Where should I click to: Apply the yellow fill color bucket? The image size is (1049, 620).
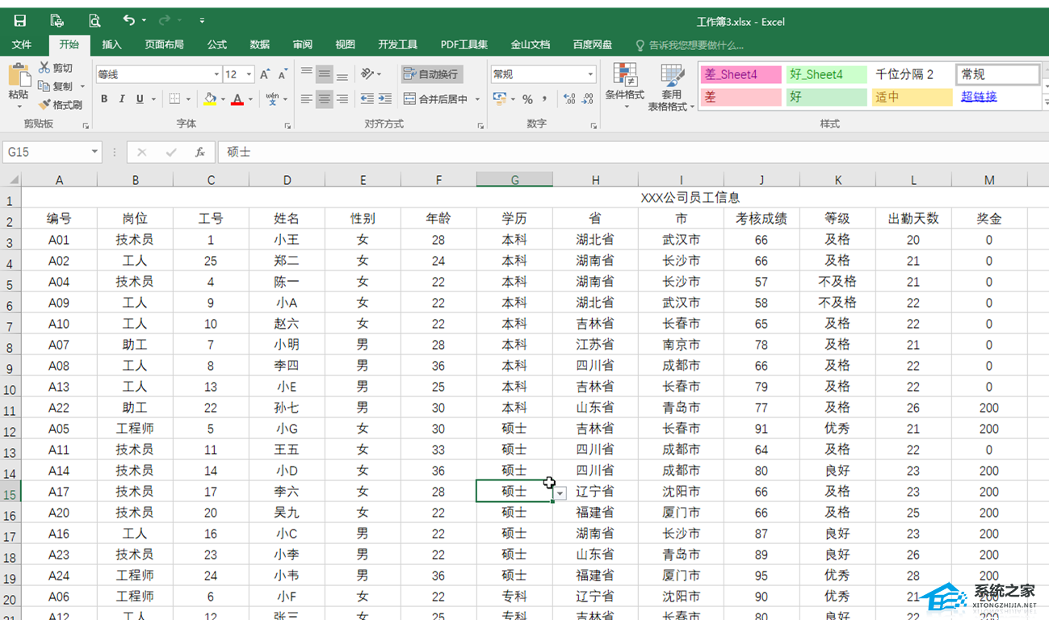pos(209,99)
